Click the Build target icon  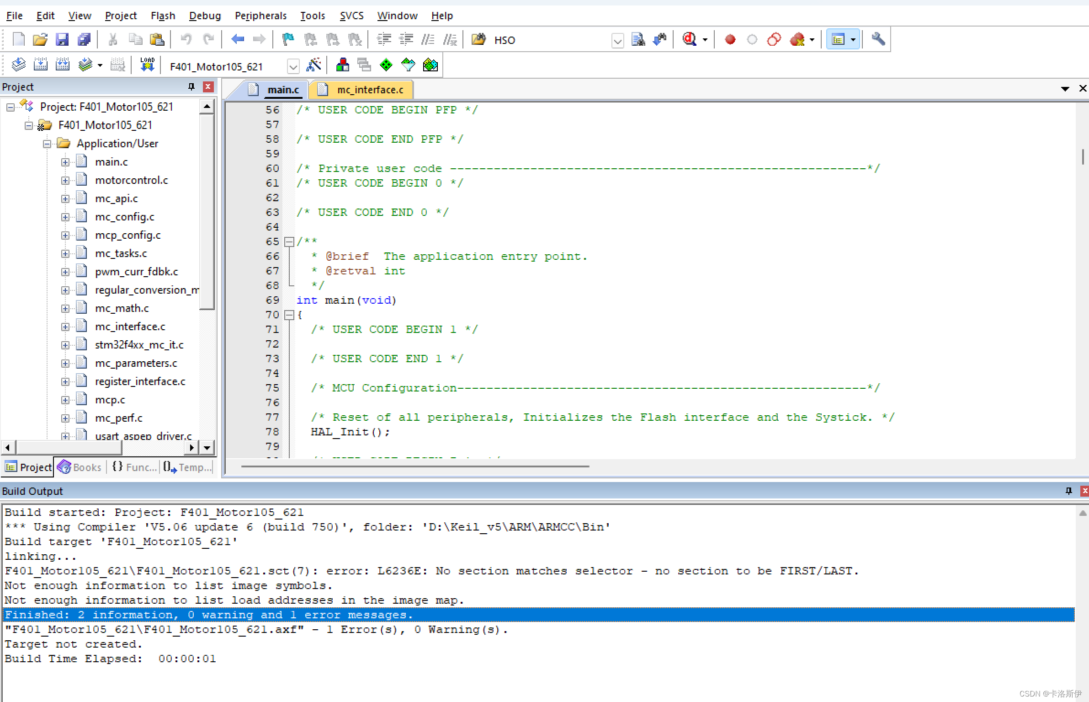tap(41, 65)
